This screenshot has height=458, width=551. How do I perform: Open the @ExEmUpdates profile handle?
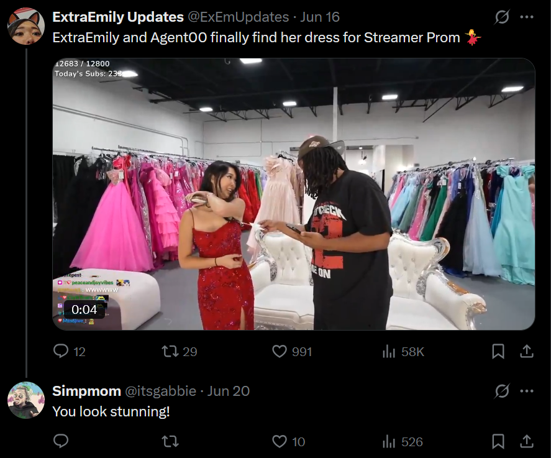click(239, 17)
